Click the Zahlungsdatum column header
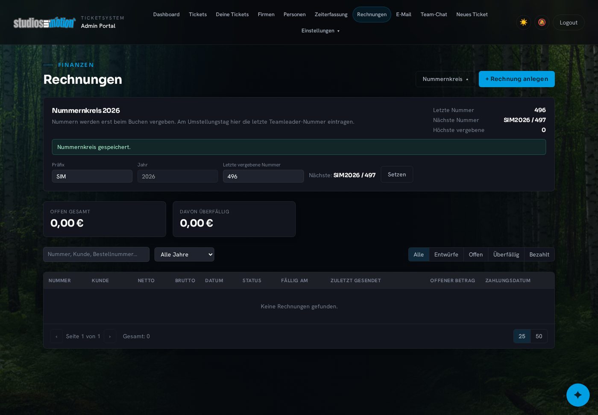 coord(508,281)
